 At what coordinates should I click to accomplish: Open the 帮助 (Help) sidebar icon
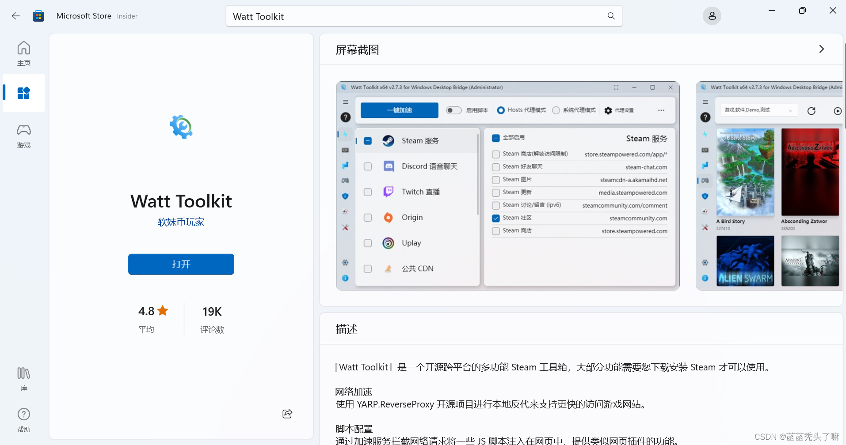pos(23,419)
